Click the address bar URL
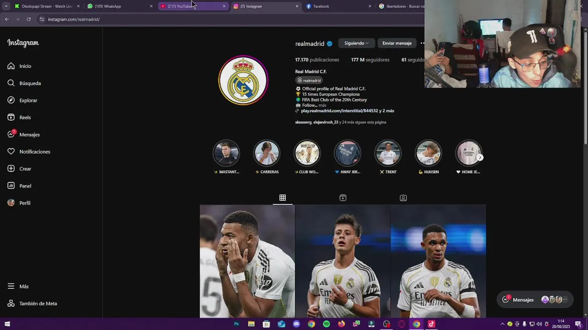The image size is (588, 330). (x=74, y=19)
